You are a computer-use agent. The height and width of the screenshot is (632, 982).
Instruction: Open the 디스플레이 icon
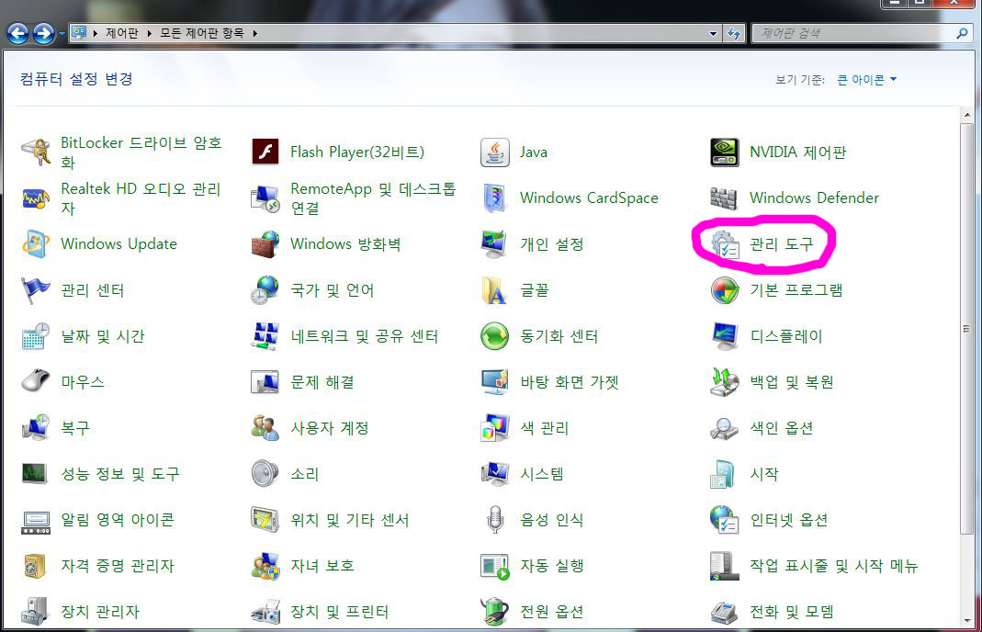[x=725, y=336]
